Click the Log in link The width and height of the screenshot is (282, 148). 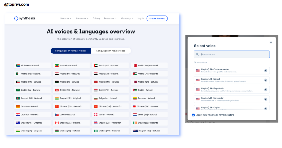click(x=141, y=18)
